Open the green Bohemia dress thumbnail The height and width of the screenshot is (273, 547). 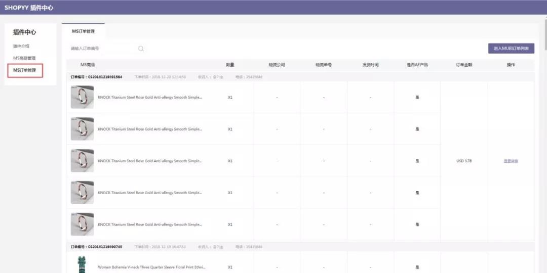coord(82,264)
